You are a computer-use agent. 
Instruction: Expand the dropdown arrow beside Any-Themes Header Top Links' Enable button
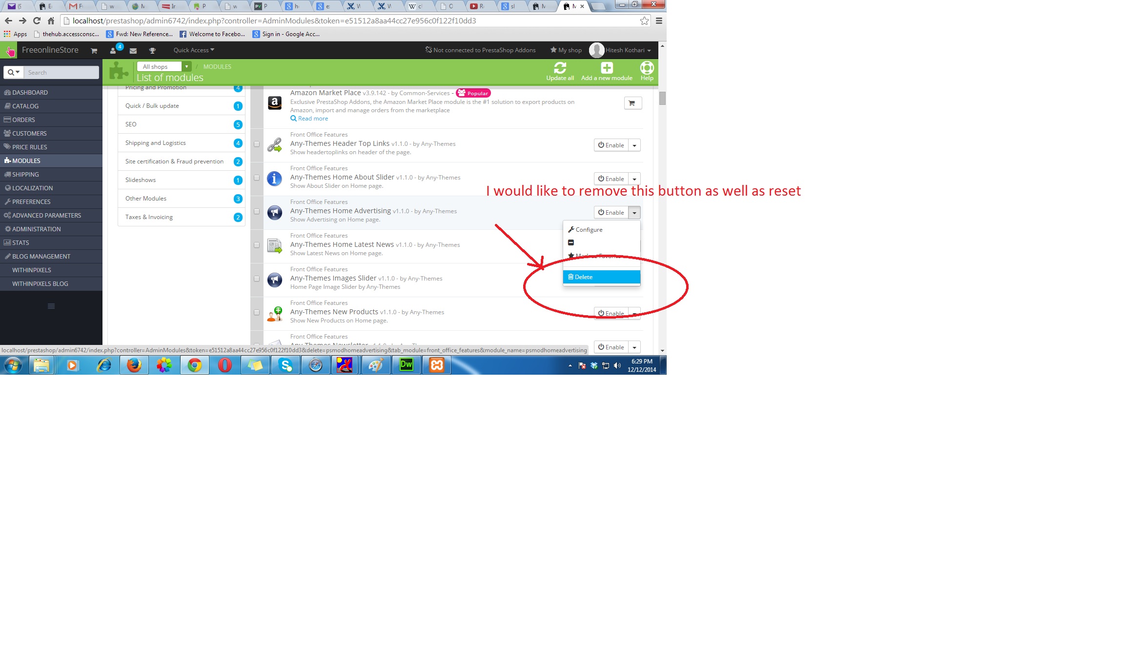[x=634, y=145]
